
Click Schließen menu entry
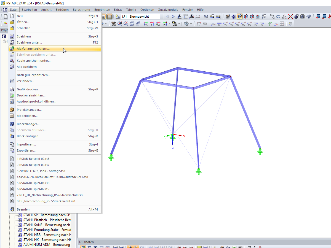(x=55, y=28)
